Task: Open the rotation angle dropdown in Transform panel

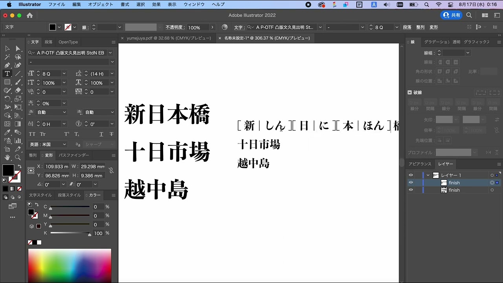Action: (x=64, y=185)
